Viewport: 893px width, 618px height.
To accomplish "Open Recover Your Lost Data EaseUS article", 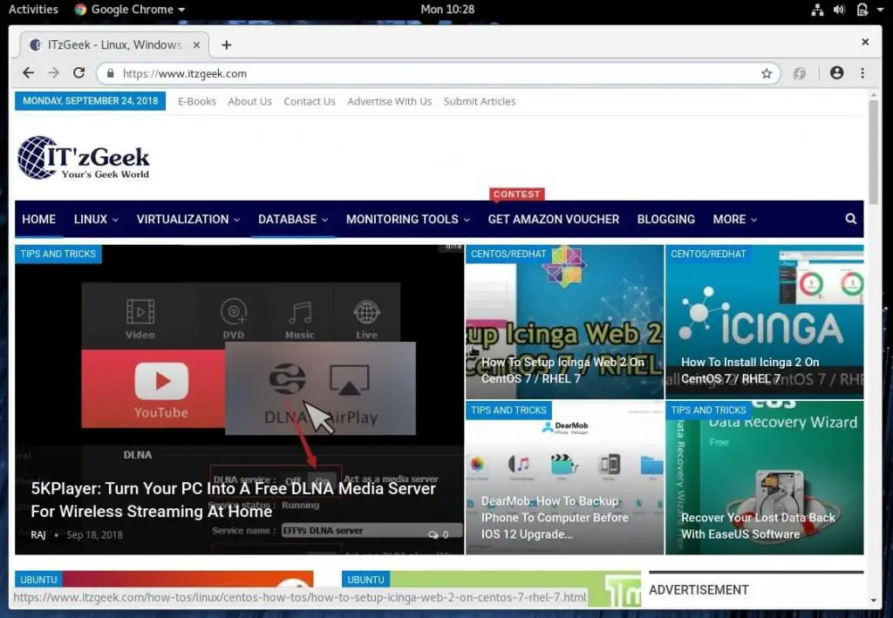I will coord(758,526).
